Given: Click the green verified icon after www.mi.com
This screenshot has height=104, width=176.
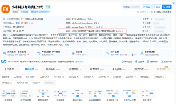Looking at the screenshot, I should (86, 27).
